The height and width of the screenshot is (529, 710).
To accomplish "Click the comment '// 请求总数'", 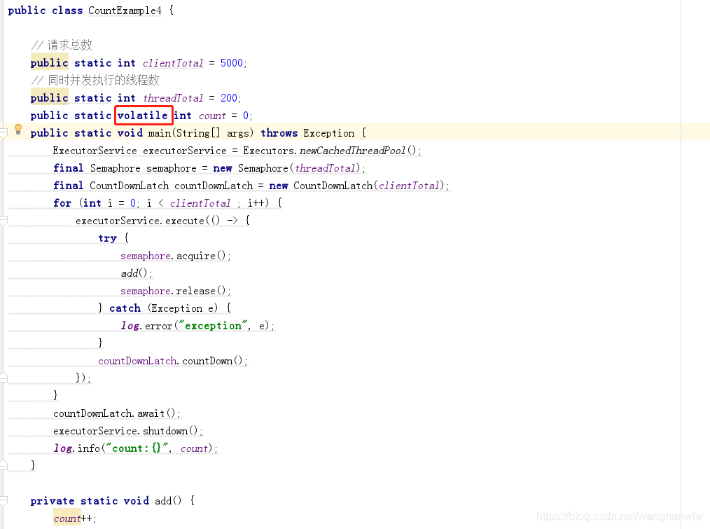I will pos(62,45).
